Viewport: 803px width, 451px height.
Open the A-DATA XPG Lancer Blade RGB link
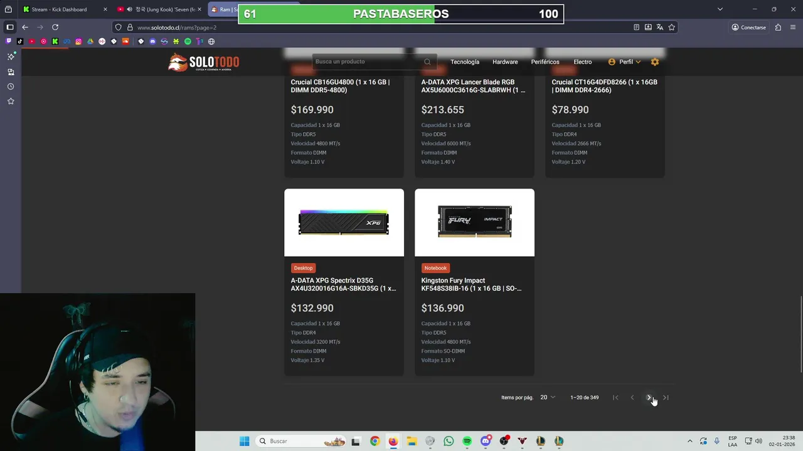[x=473, y=86]
